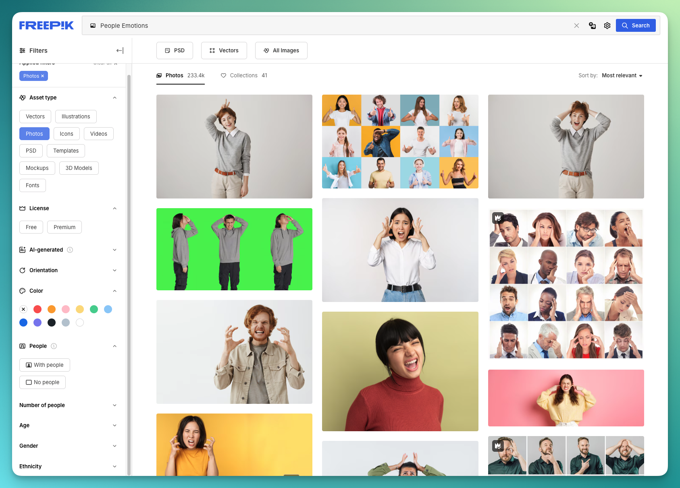
Task: Remove the applied Photos filter chip
Action: (42, 76)
